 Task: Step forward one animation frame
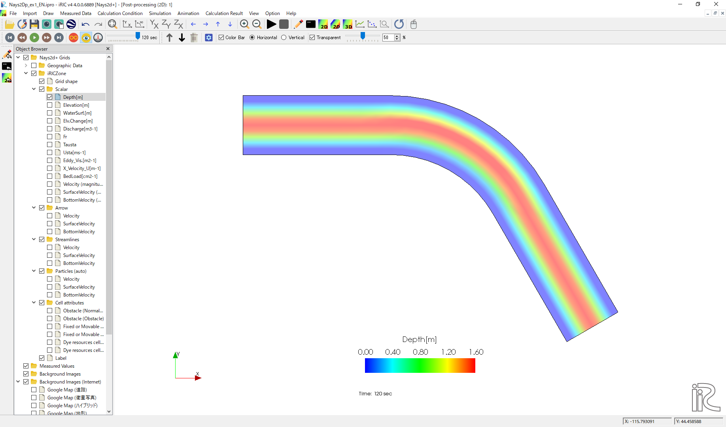click(x=47, y=38)
